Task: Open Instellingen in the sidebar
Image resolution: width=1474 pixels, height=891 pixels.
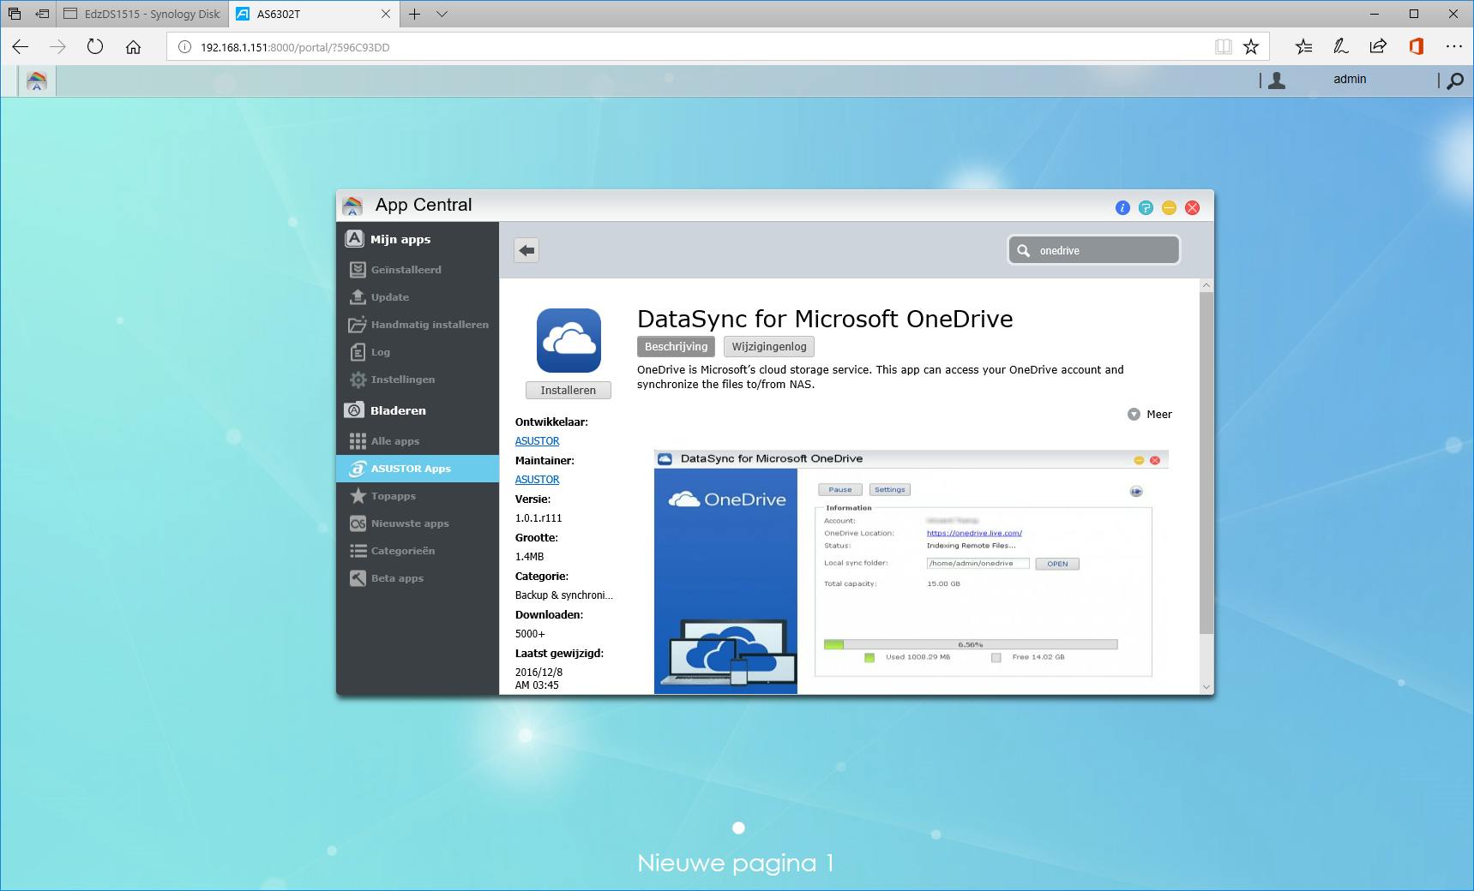Action: click(x=418, y=380)
